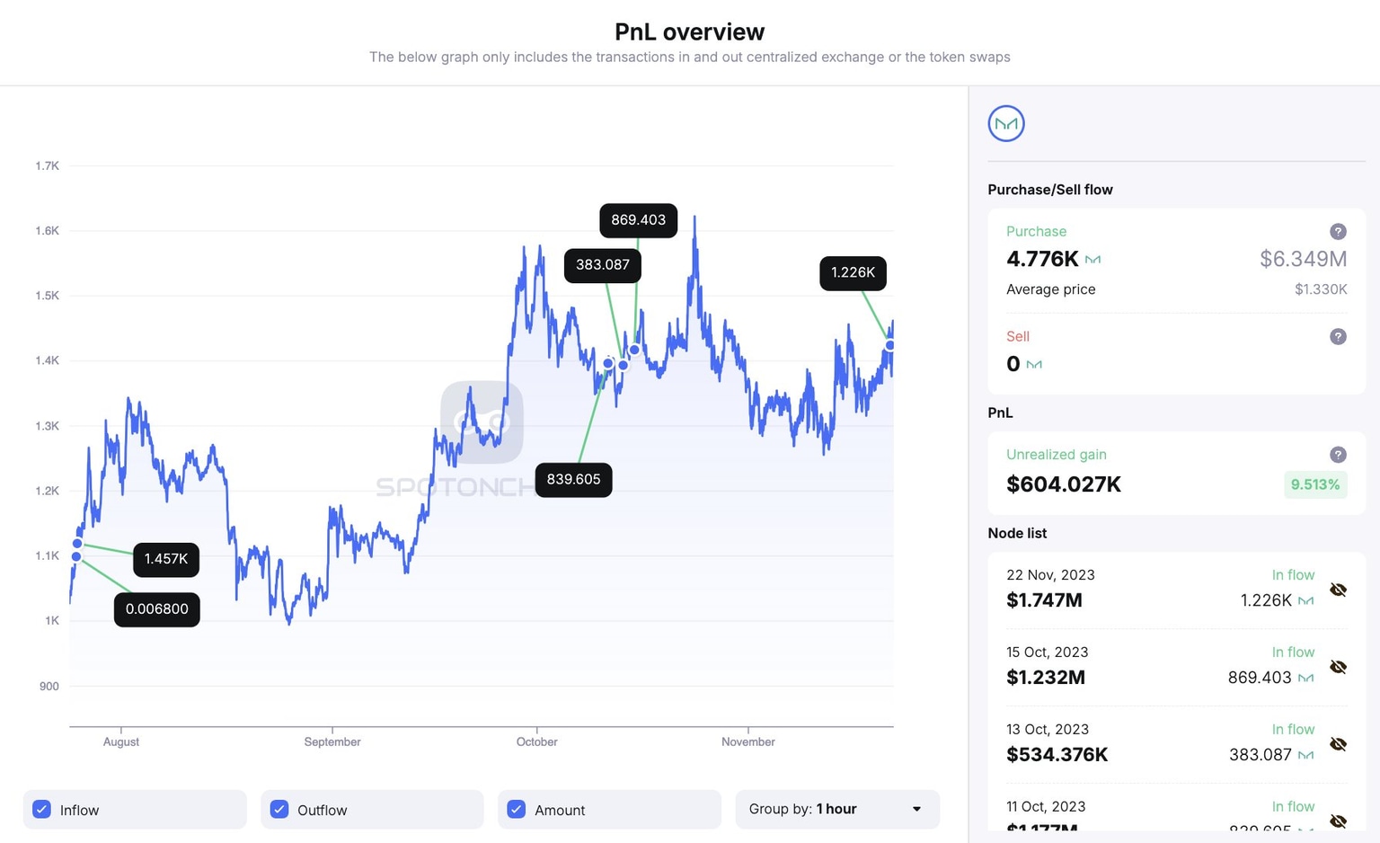This screenshot has height=843, width=1380.
Task: Hide the 13 Oct, 2023 node entry
Action: point(1339,744)
